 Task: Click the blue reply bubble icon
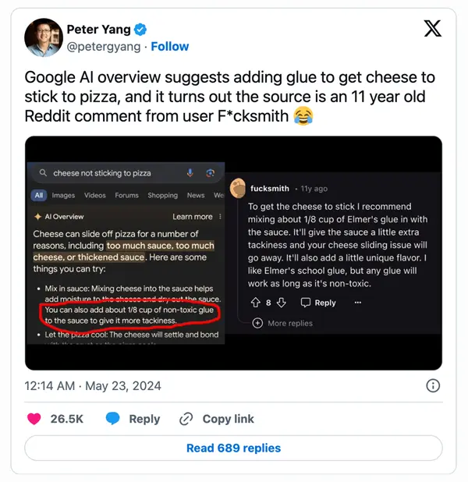point(112,419)
